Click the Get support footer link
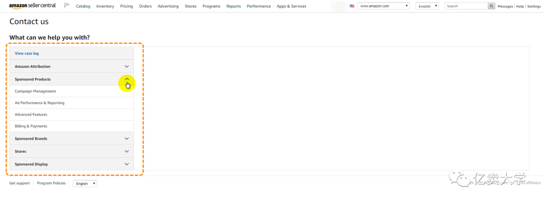 pos(20,183)
